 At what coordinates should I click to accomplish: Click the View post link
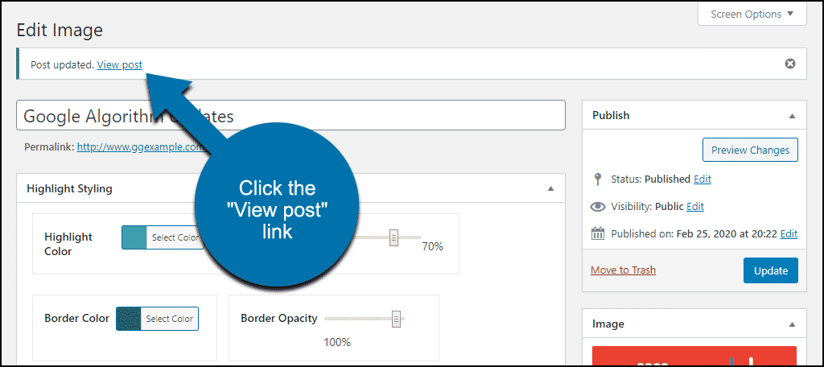pos(119,64)
